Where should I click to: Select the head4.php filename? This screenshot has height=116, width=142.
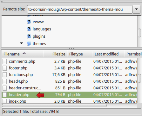coord(18,81)
